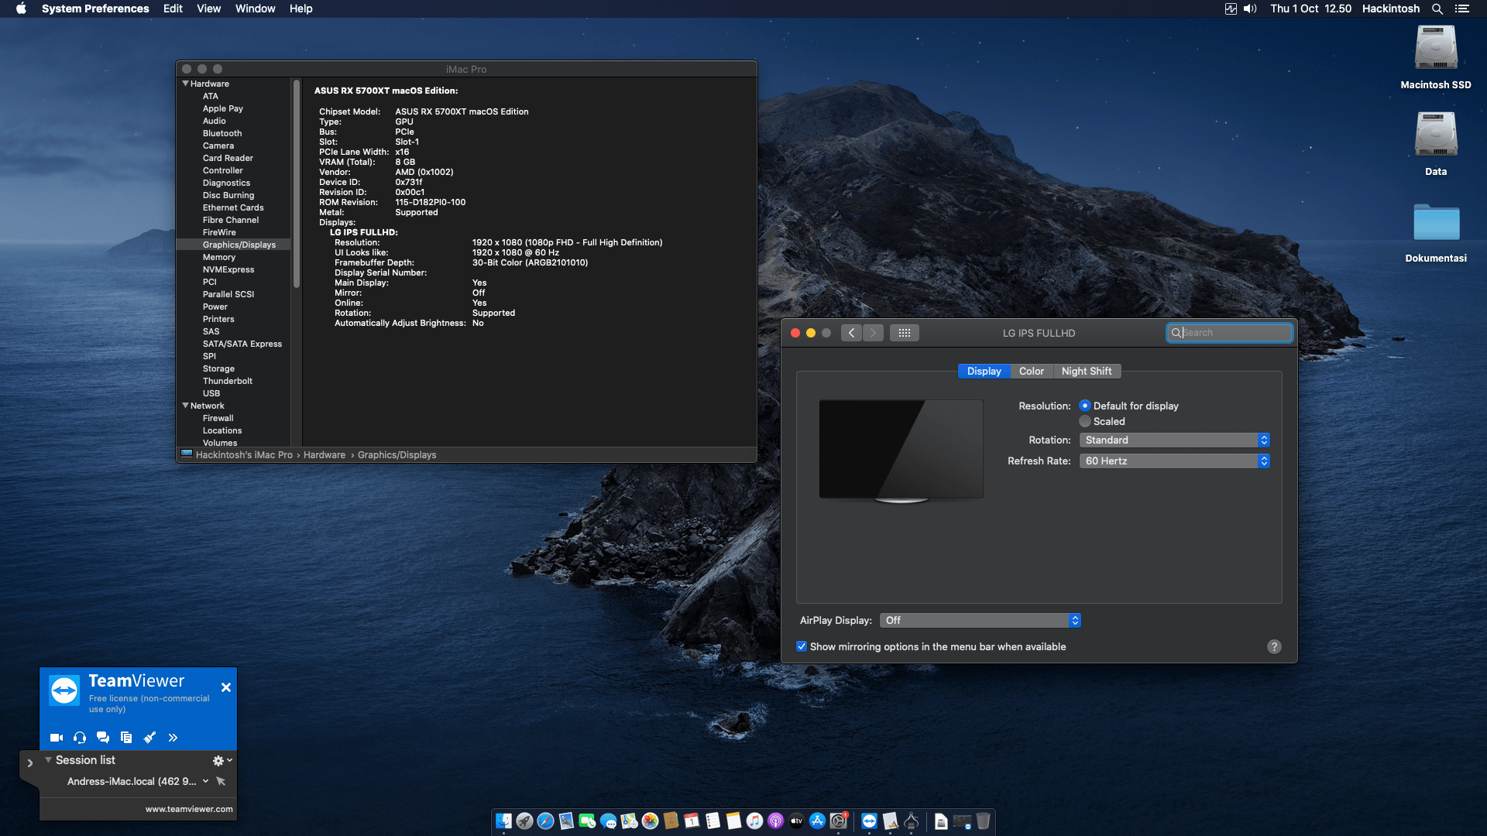
Task: Open Notes from the Dock
Action: (733, 821)
